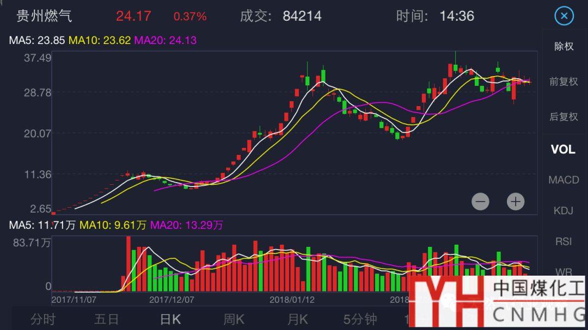
Task: Click the 2.65 price axis label
Action: click(x=40, y=209)
